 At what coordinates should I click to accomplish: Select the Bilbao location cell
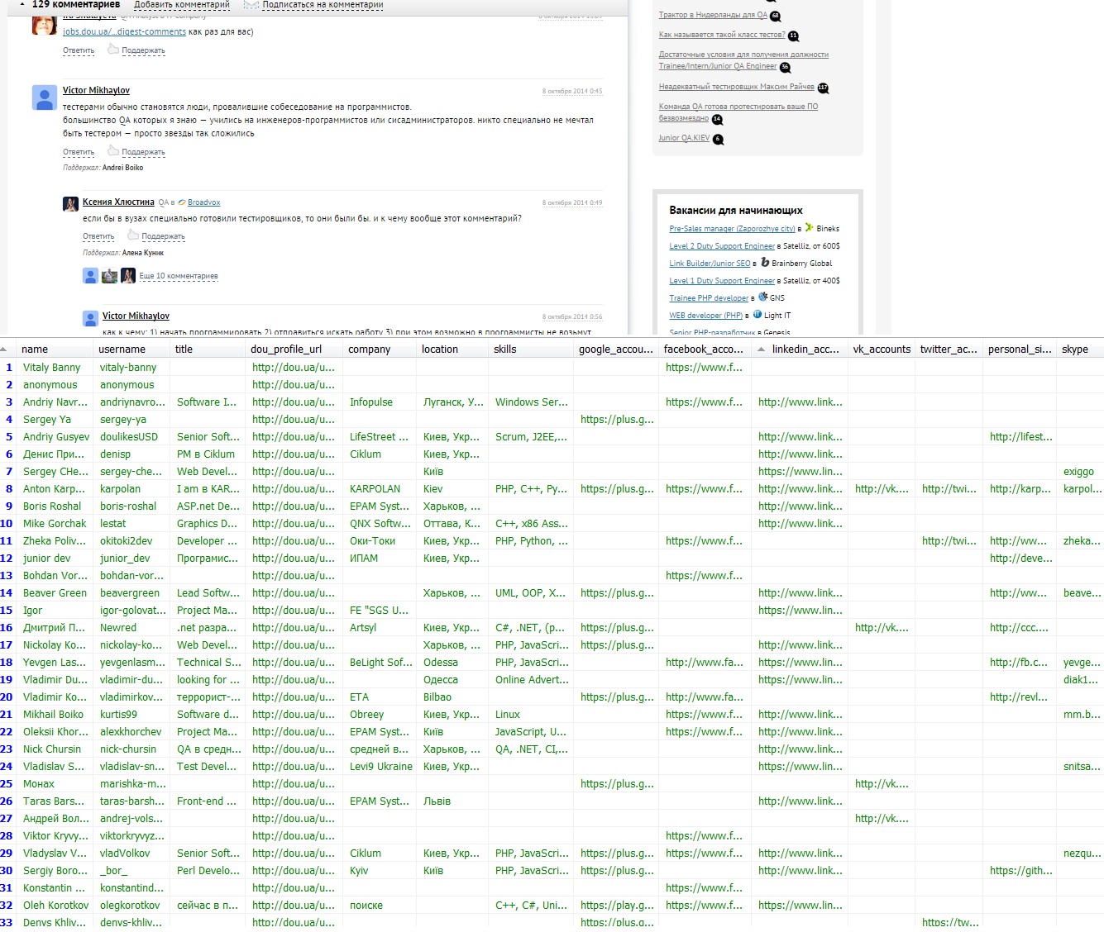453,697
